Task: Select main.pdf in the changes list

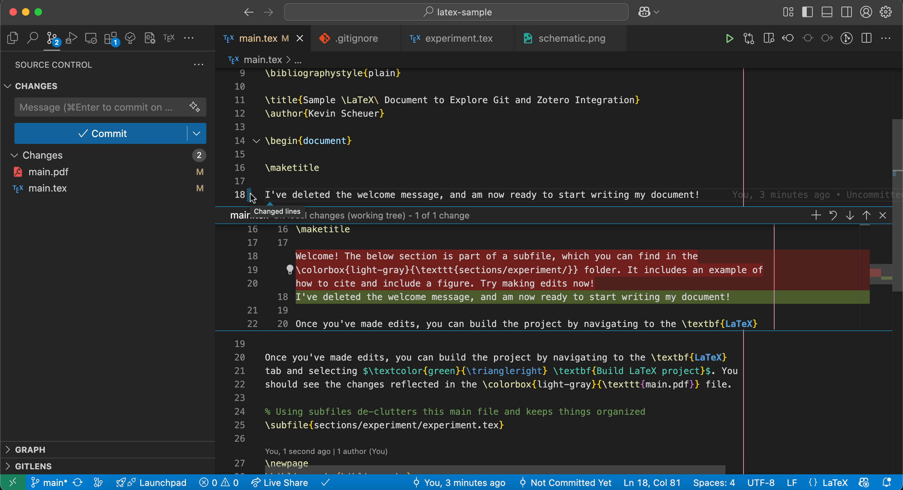Action: [x=107, y=172]
